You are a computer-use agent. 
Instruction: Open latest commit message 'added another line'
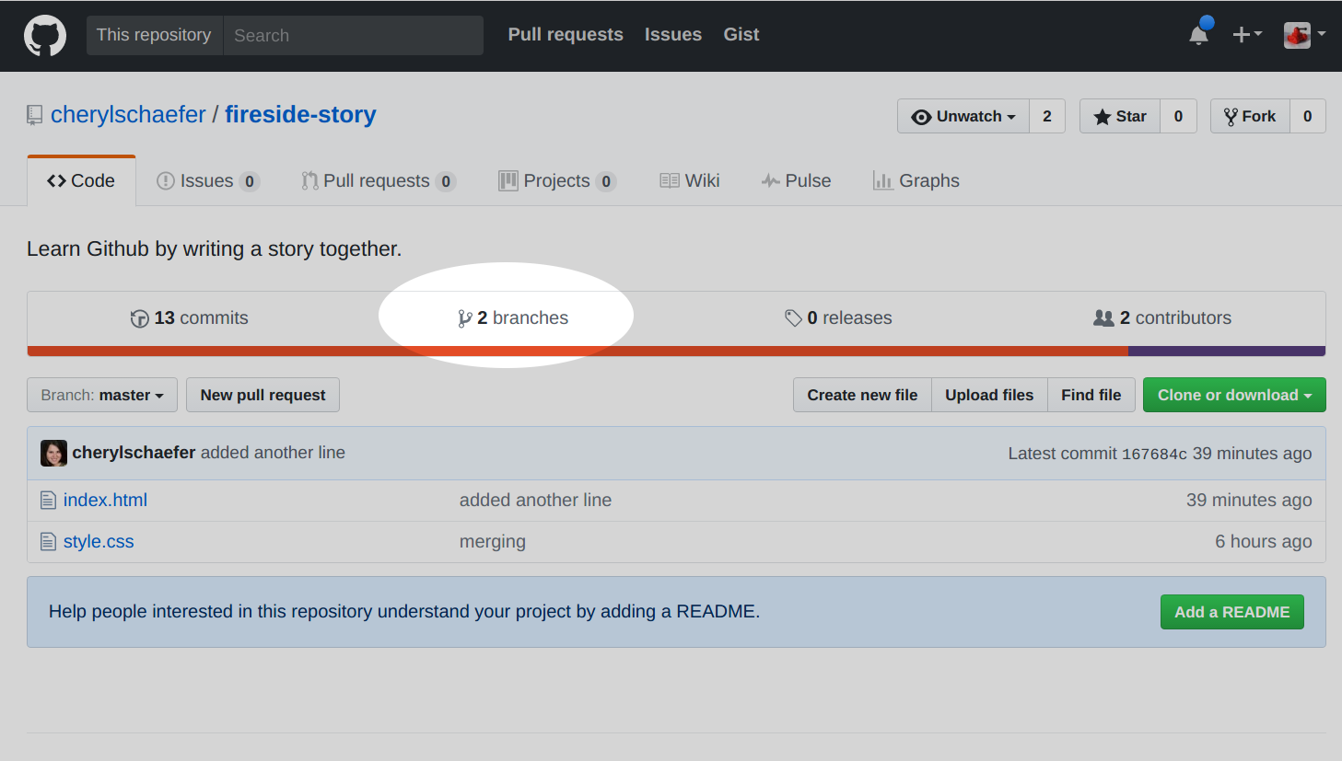(273, 453)
